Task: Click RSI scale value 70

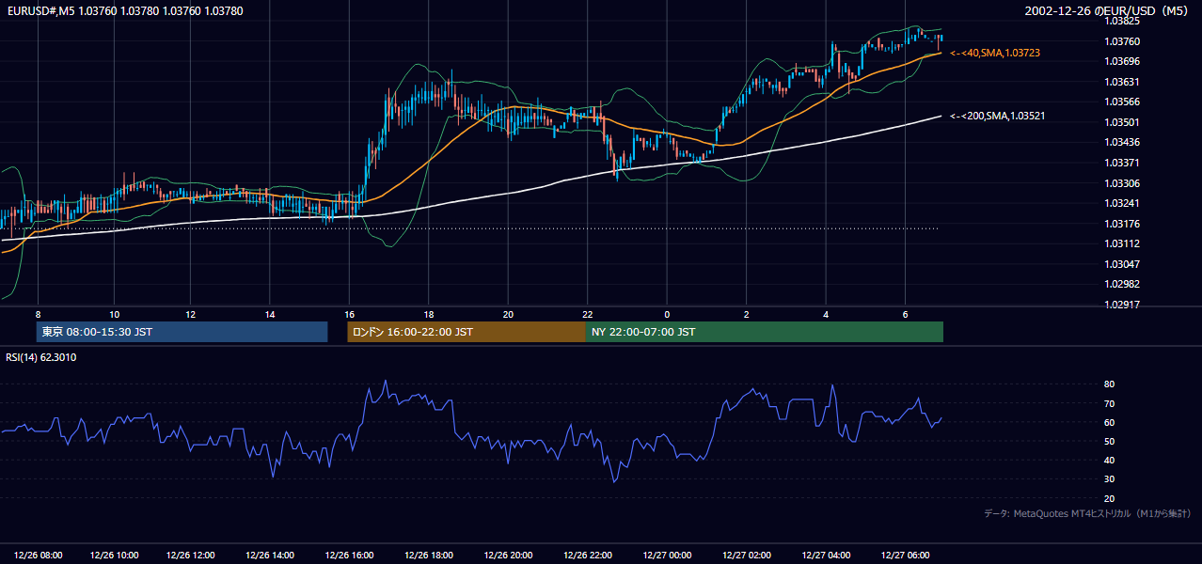Action: point(1110,403)
